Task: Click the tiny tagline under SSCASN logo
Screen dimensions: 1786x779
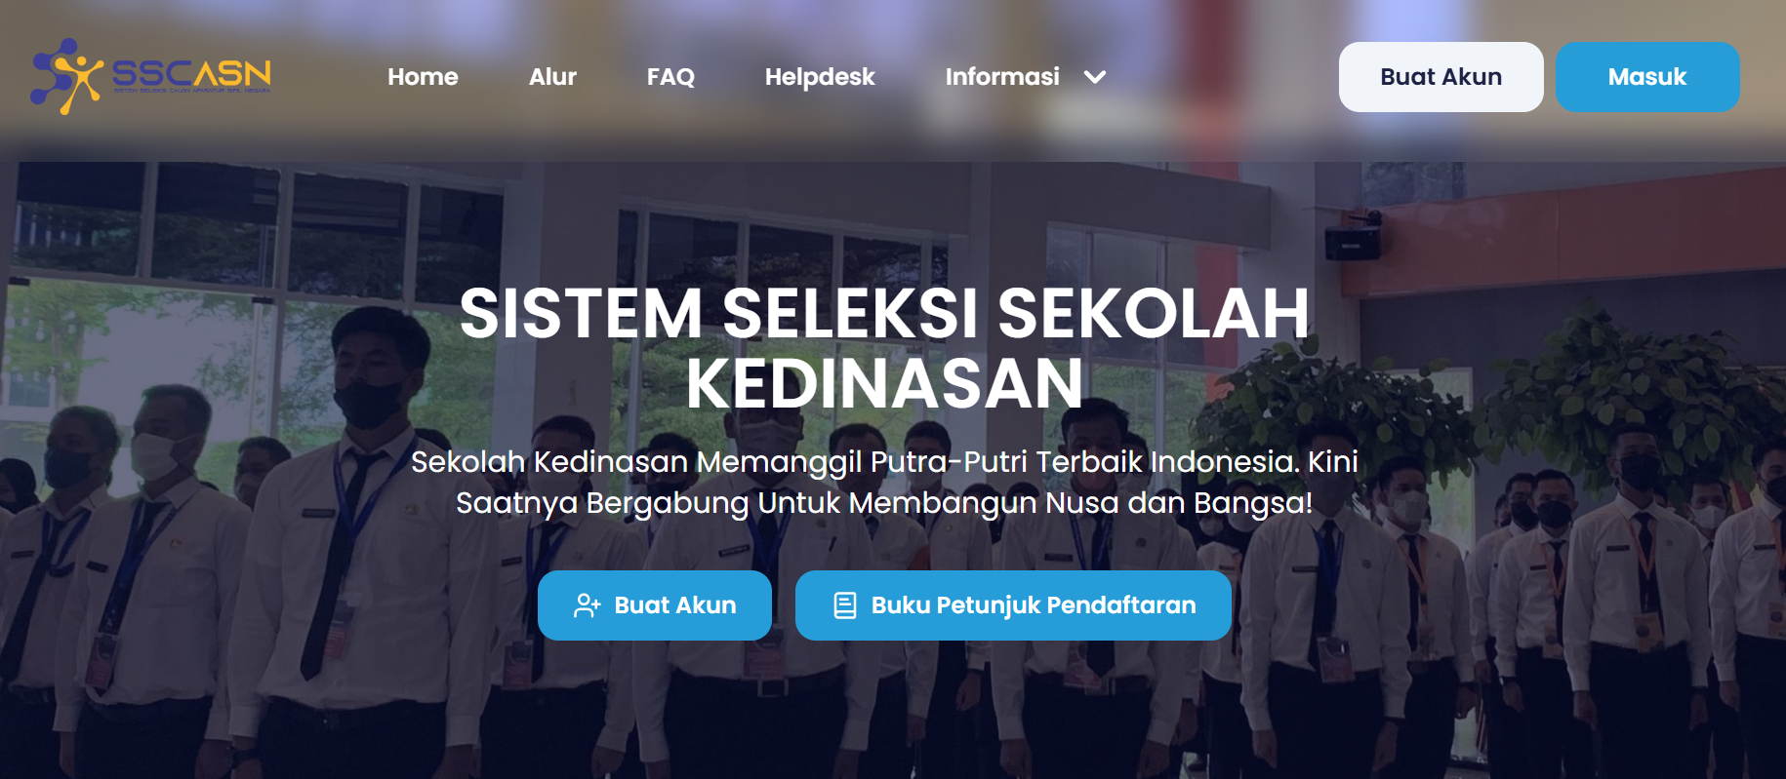Action: (191, 90)
